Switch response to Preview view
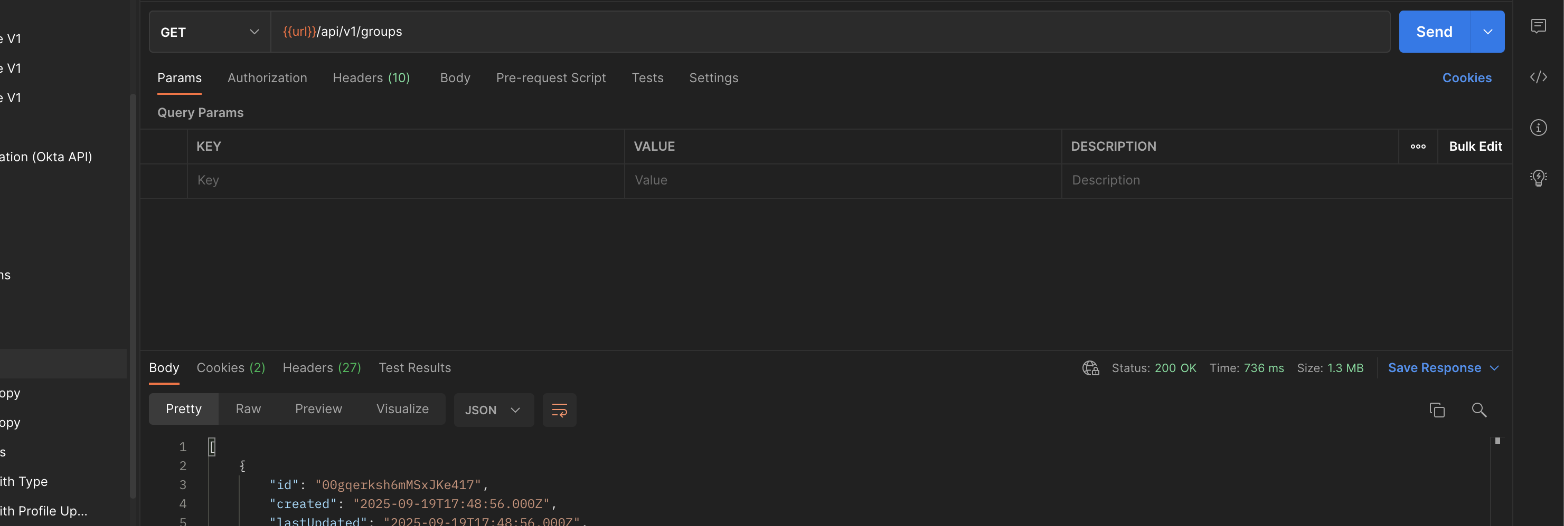The width and height of the screenshot is (1564, 526). click(x=318, y=409)
